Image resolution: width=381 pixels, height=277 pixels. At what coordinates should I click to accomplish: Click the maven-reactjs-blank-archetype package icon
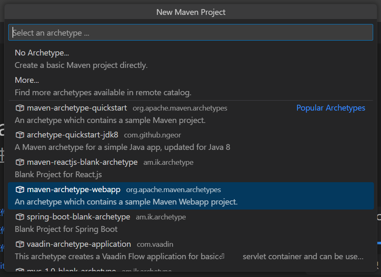(x=19, y=162)
